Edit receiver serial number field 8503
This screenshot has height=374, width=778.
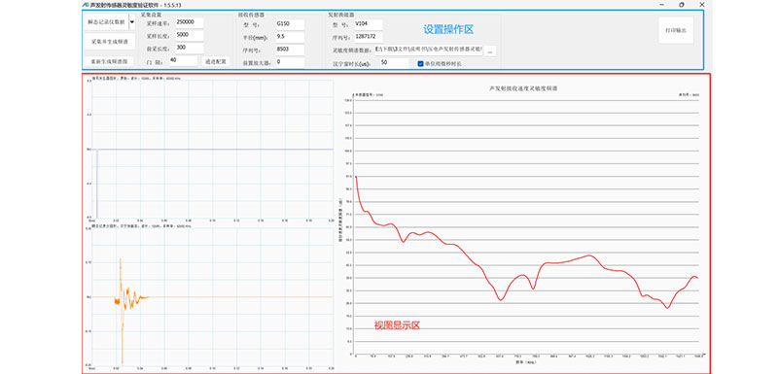(289, 50)
